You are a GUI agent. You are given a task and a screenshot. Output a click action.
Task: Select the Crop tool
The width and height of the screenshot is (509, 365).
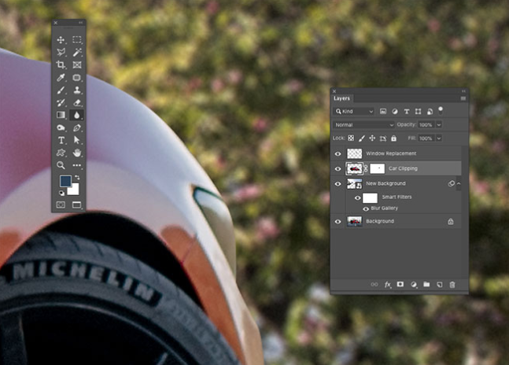tap(61, 65)
